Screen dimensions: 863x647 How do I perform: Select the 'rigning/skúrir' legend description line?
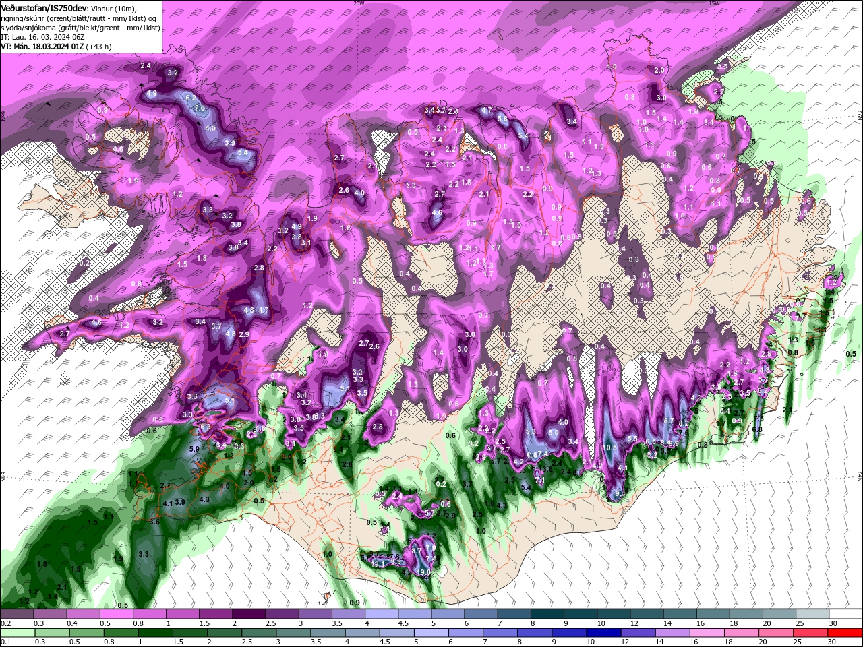[x=80, y=18]
